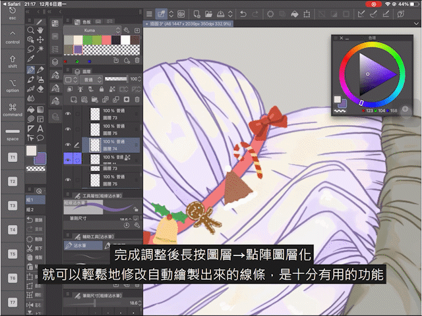422x316 pixels.
Task: Open stepper next to the workspace icon
Action: [171, 14]
